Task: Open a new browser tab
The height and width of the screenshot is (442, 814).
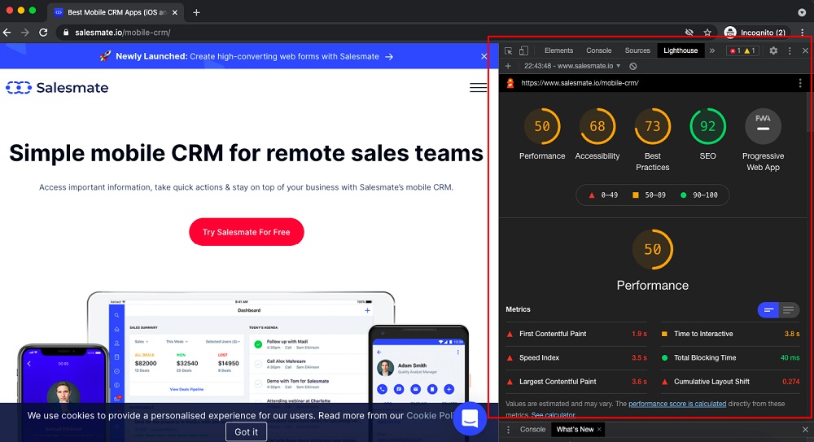Action: (x=196, y=12)
